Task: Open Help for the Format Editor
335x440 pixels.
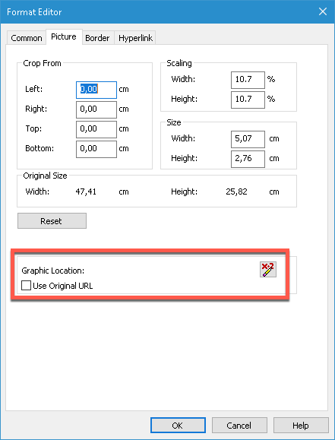Action: [301, 426]
